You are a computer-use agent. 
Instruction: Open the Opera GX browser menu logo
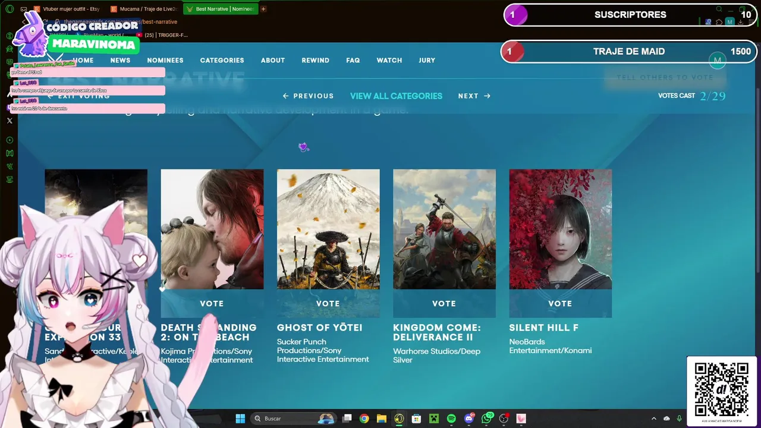click(x=10, y=9)
